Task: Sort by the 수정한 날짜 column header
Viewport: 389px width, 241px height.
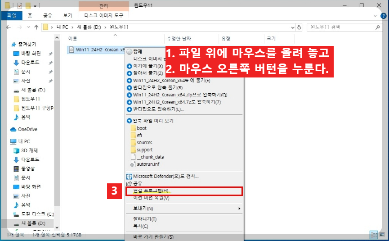Action: (179, 38)
